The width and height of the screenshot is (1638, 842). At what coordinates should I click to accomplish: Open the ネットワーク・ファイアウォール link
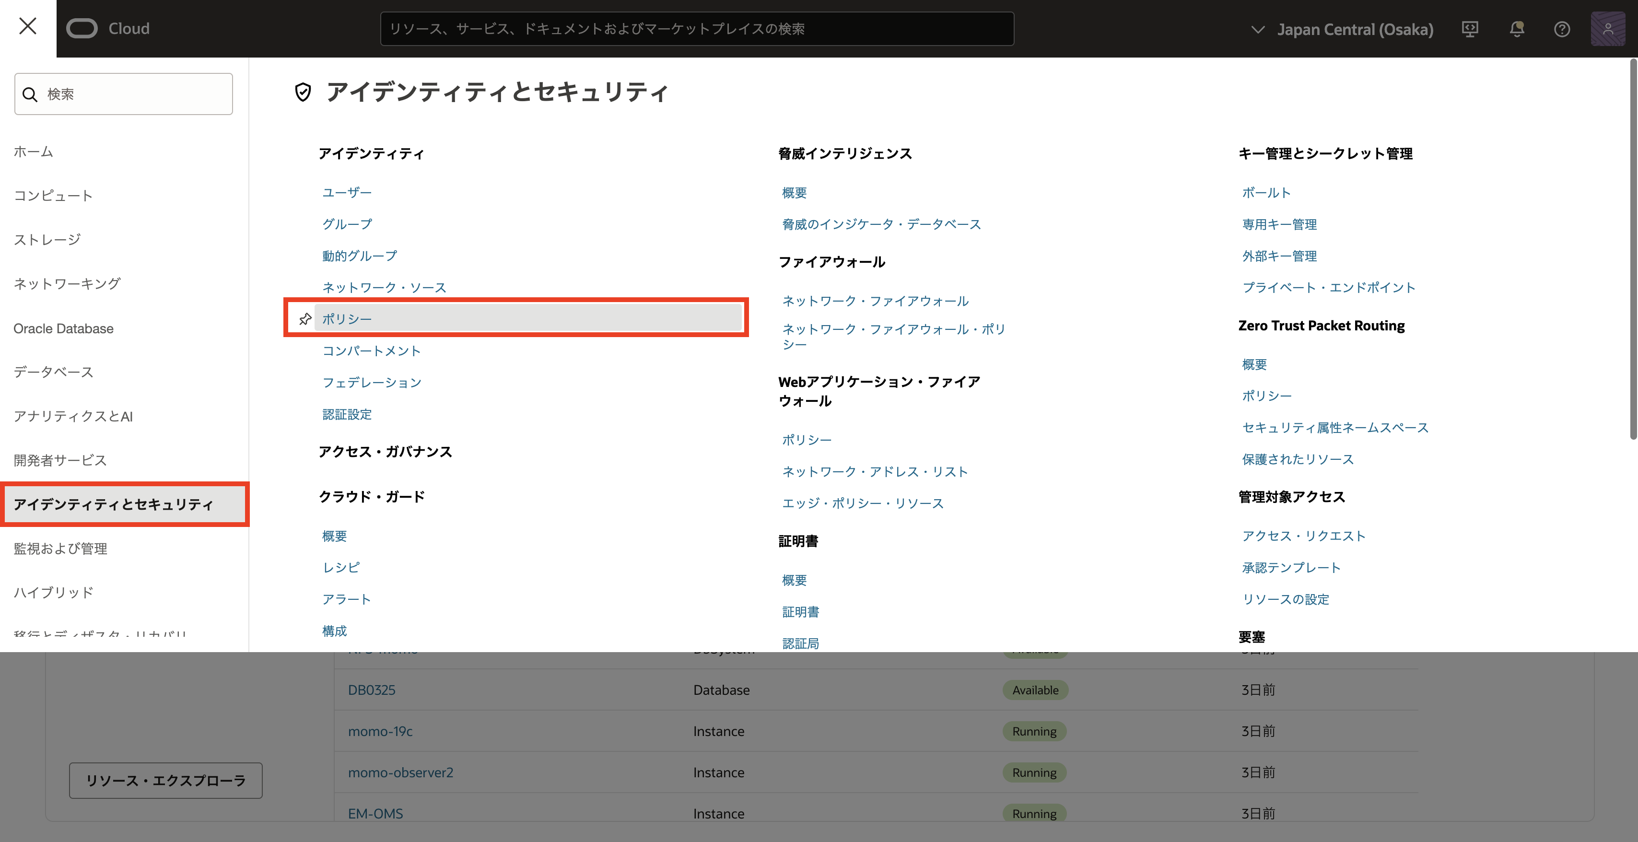click(875, 301)
